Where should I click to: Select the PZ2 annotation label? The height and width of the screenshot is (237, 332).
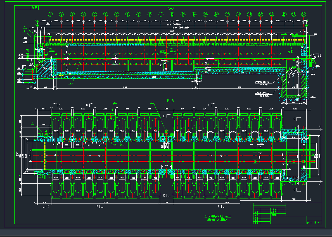click(123, 145)
